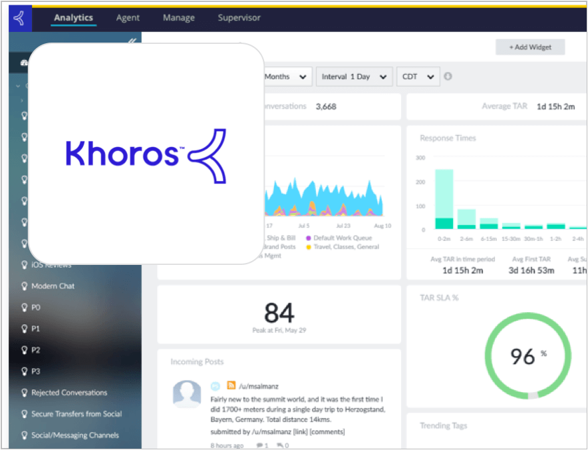Click the post author's avatar thumbnail
This screenshot has width=588, height=450.
pyautogui.click(x=187, y=393)
